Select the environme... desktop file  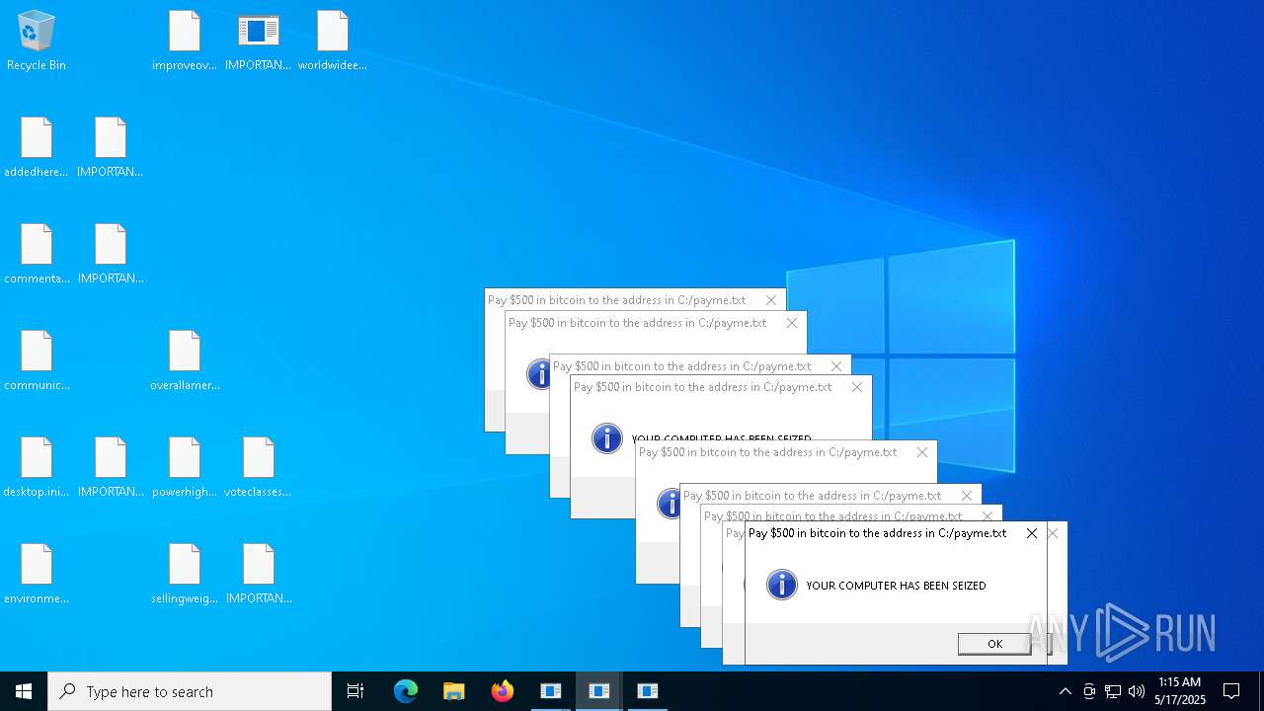tap(37, 575)
